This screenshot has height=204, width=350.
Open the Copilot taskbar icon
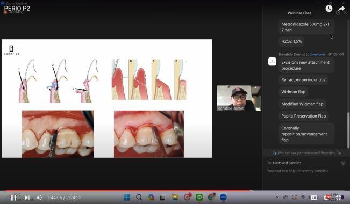[x=151, y=198]
